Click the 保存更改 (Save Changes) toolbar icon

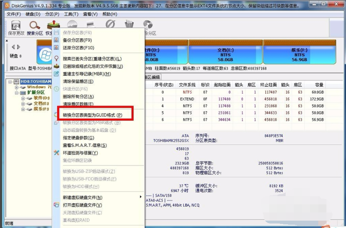tap(16, 26)
